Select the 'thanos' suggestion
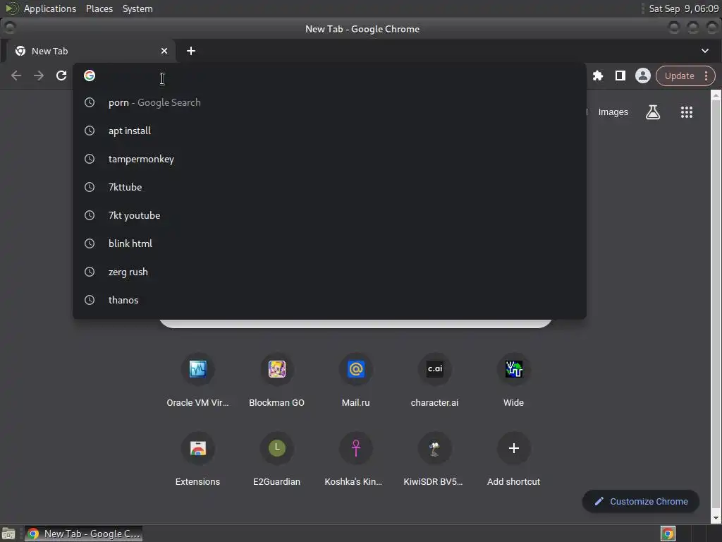This screenshot has height=542, width=722. coord(329,300)
